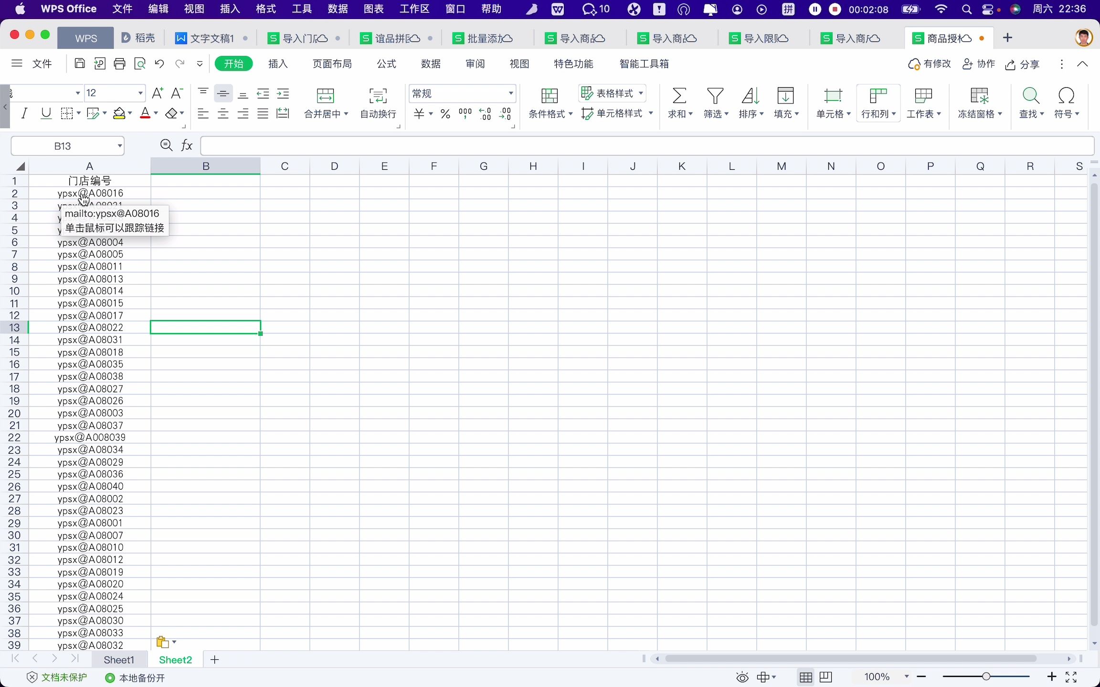Screen dimensions: 1100x687
Task: Click the Save icon in quick toolbar
Action: [x=80, y=63]
